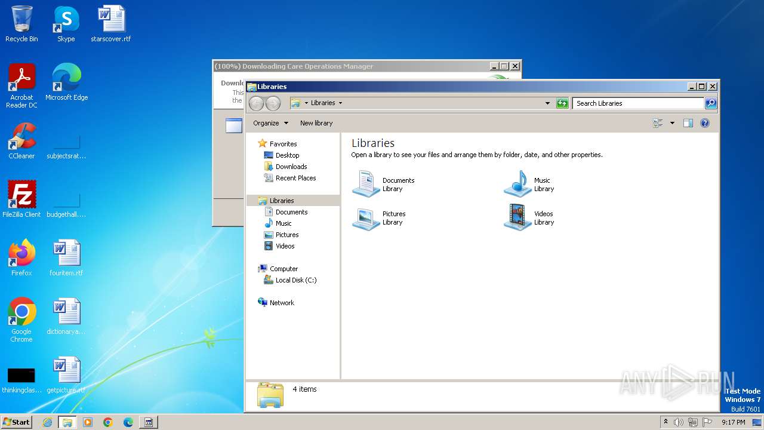Image resolution: width=764 pixels, height=430 pixels.
Task: Select starscover.rtf file on desktop
Action: coord(111,24)
